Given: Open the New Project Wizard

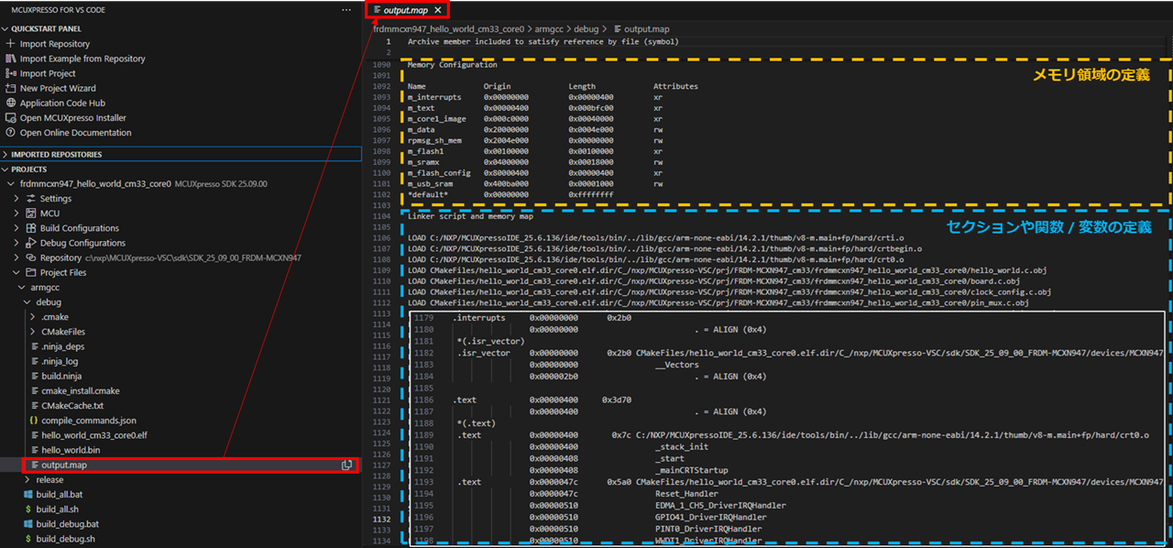Looking at the screenshot, I should [x=57, y=88].
